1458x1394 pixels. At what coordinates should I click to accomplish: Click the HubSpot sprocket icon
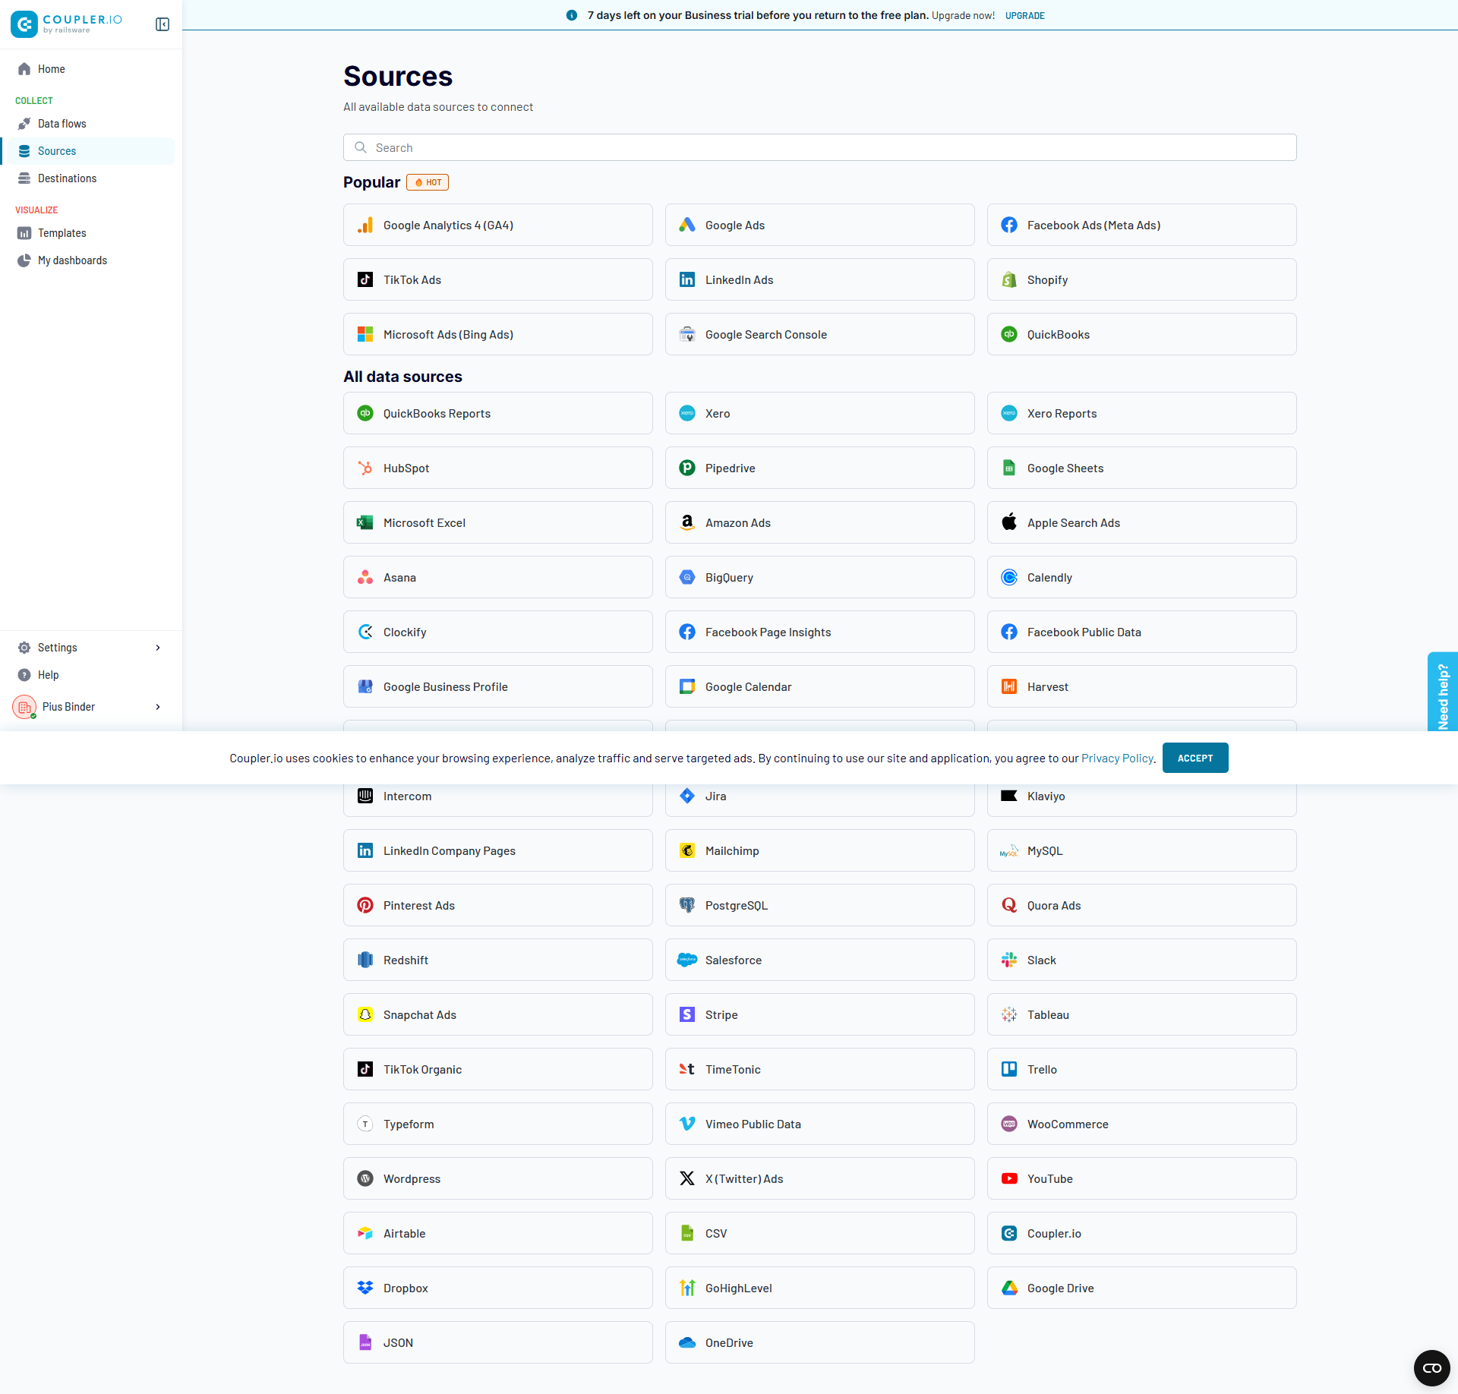tap(365, 468)
